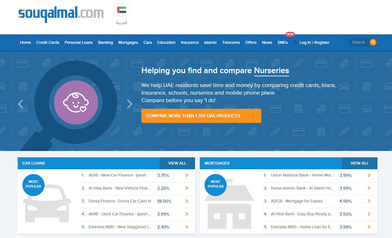Image resolution: width=392 pixels, height=238 pixels.
Task: Click the baby face nurseries icon
Action: 76,102
